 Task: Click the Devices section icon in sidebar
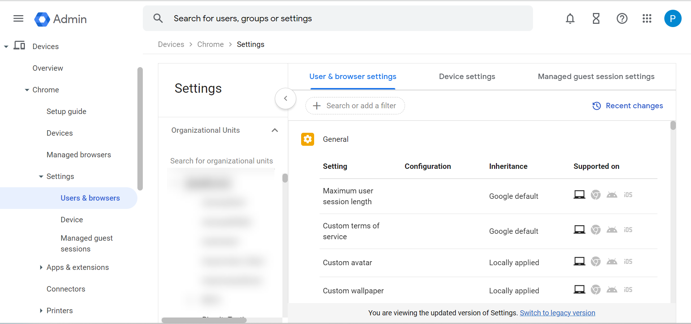(19, 45)
